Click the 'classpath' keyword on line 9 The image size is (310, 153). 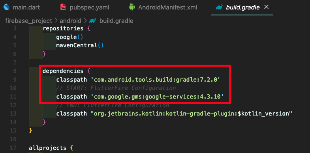[71, 80]
